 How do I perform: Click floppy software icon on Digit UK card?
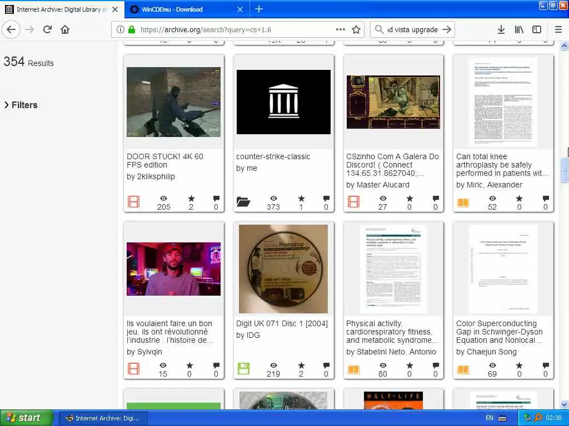[243, 369]
